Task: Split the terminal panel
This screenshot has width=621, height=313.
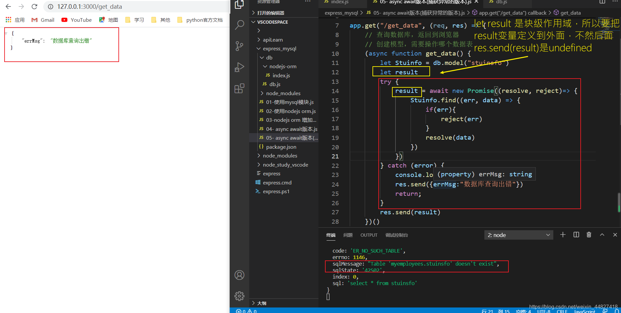Action: 576,235
